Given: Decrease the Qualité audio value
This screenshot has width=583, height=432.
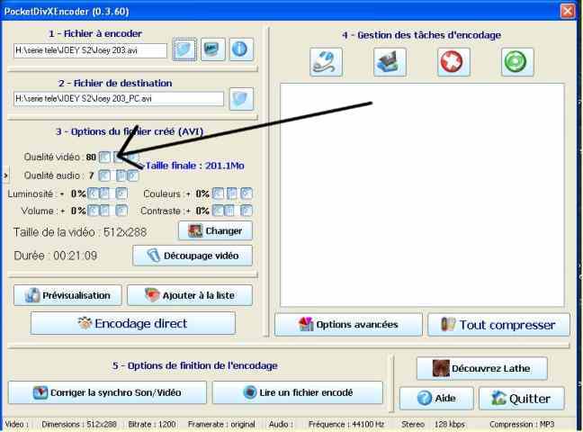Looking at the screenshot, I should coord(104,175).
